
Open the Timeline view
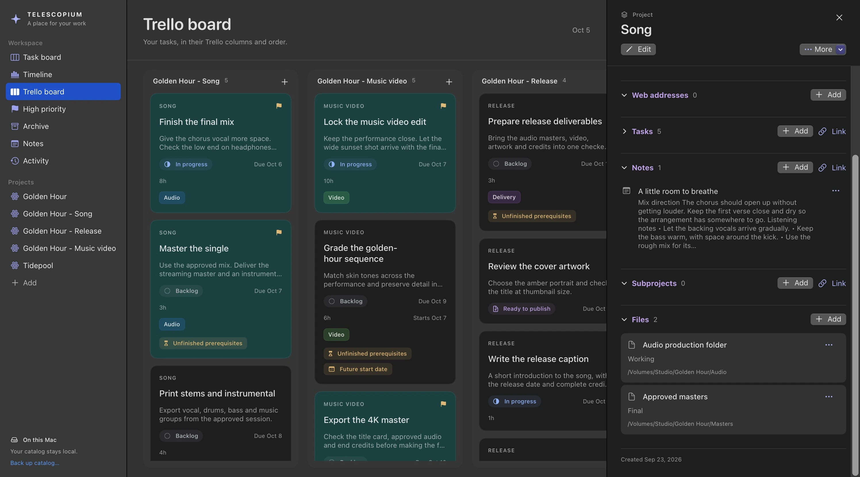click(63, 74)
